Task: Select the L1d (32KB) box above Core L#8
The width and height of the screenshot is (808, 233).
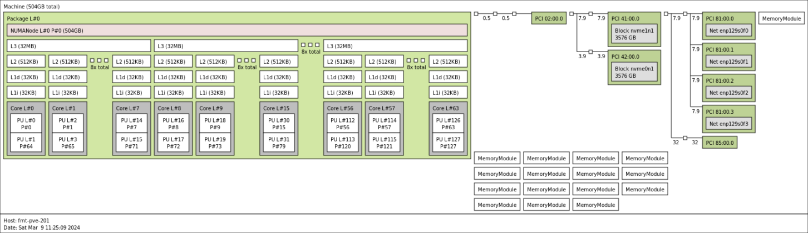Action: pos(173,77)
